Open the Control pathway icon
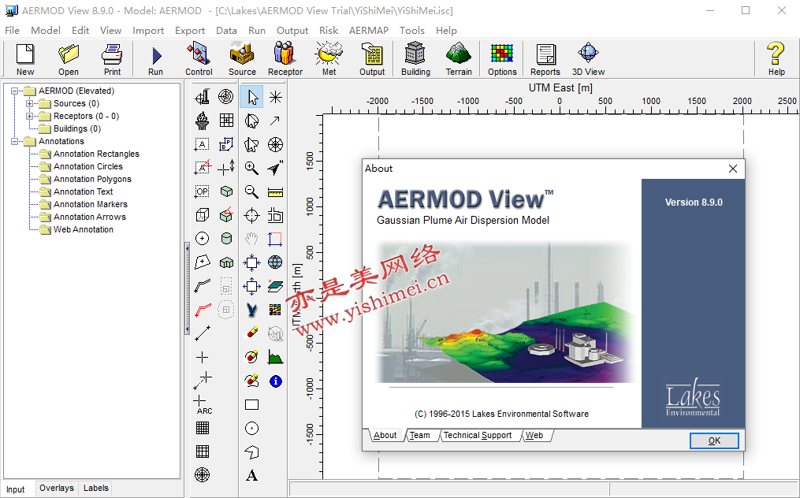Screen dimensions: 800x498 [x=199, y=59]
